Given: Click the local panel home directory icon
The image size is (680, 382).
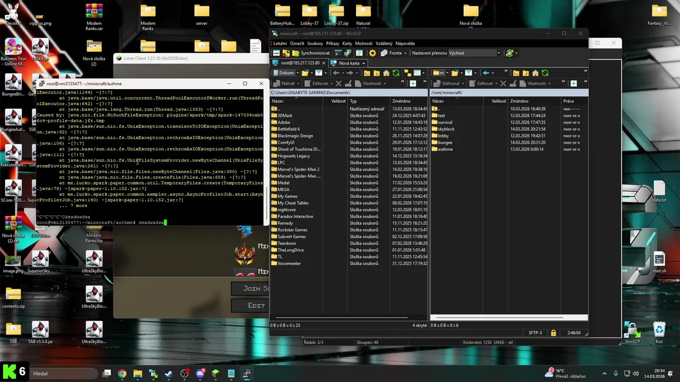Looking at the screenshot, I should [386, 73].
